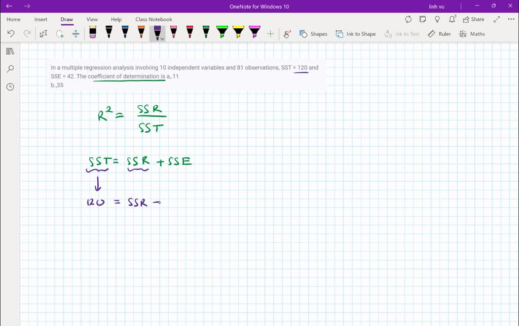Viewport: 519px width, 326px height.
Task: Toggle the pink highlighter
Action: pyautogui.click(x=254, y=32)
